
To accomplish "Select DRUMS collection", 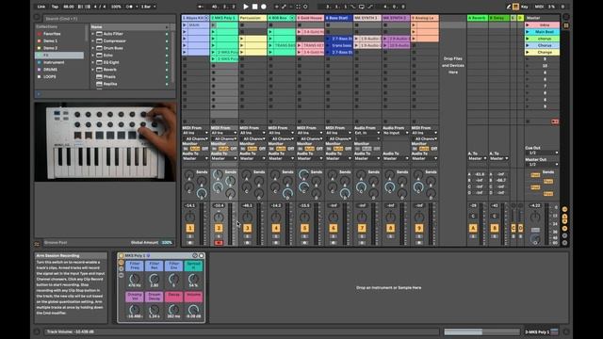I will (50, 70).
